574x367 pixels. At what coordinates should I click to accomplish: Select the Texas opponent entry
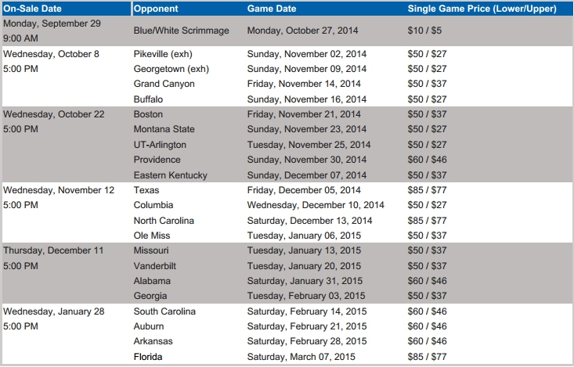tap(146, 190)
